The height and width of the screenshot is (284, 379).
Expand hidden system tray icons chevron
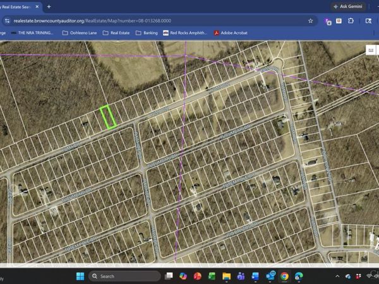(338, 276)
